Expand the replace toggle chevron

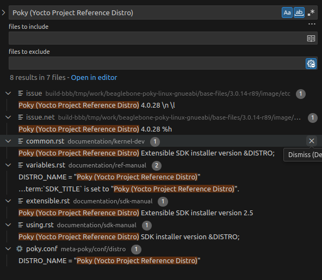(x=3, y=13)
